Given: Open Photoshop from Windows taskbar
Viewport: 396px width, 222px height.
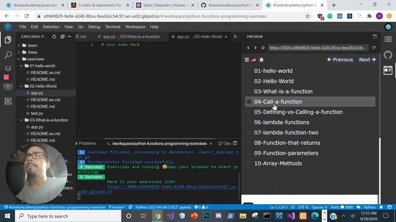Looking at the screenshot, I should pyautogui.click(x=206, y=216).
